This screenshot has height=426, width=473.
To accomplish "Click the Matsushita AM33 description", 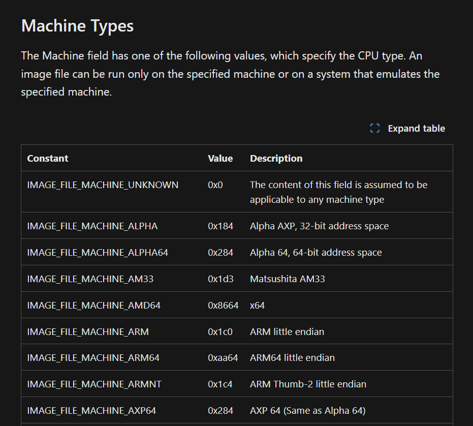I will [287, 279].
